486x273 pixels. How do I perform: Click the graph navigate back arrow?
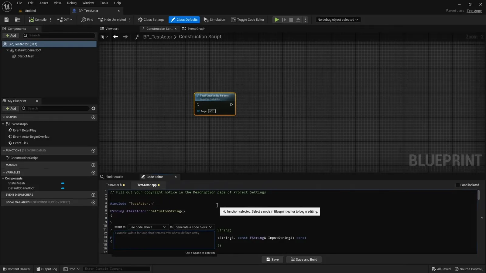[x=115, y=37]
